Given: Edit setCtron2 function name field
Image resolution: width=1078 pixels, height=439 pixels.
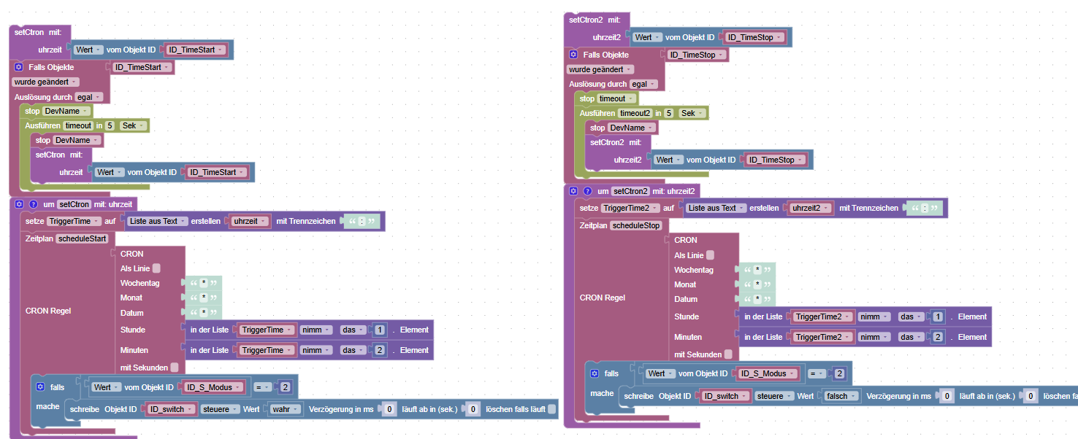Looking at the screenshot, I should pos(631,191).
